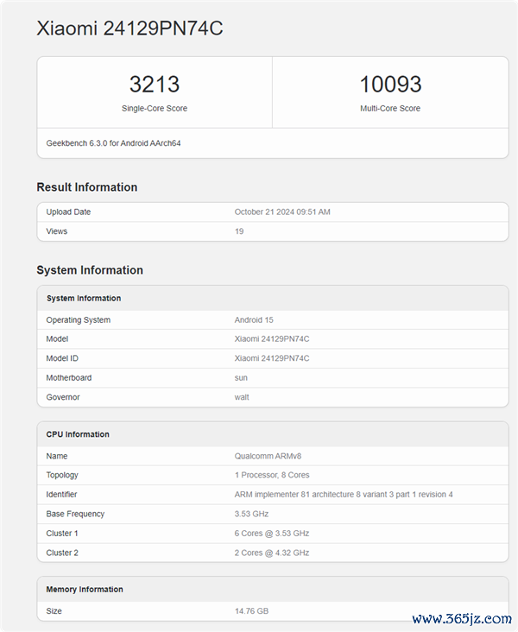
Task: Click the Views label
Action: pyautogui.click(x=56, y=231)
